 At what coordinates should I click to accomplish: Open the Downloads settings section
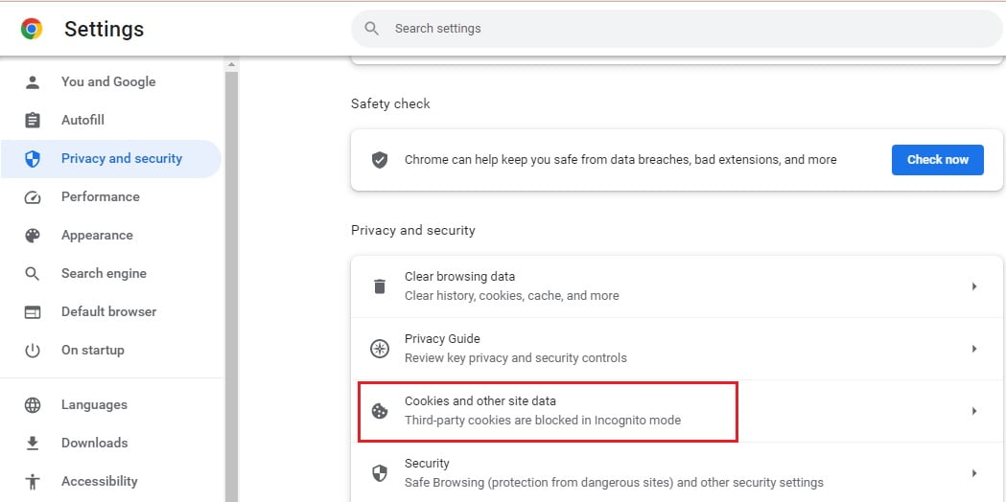pos(94,443)
